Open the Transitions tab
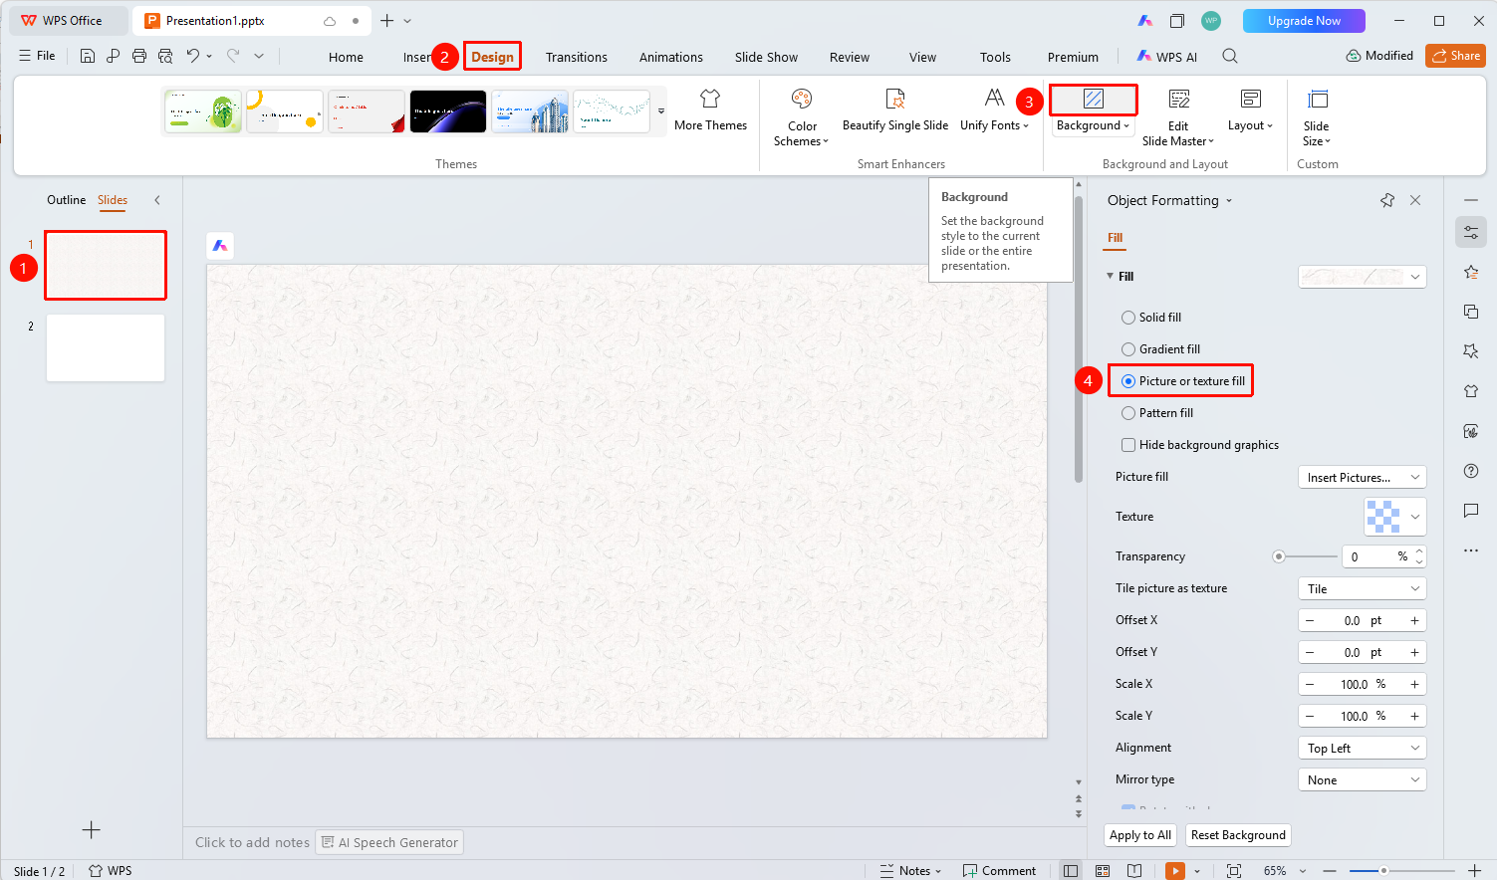This screenshot has height=880, width=1497. click(x=577, y=57)
